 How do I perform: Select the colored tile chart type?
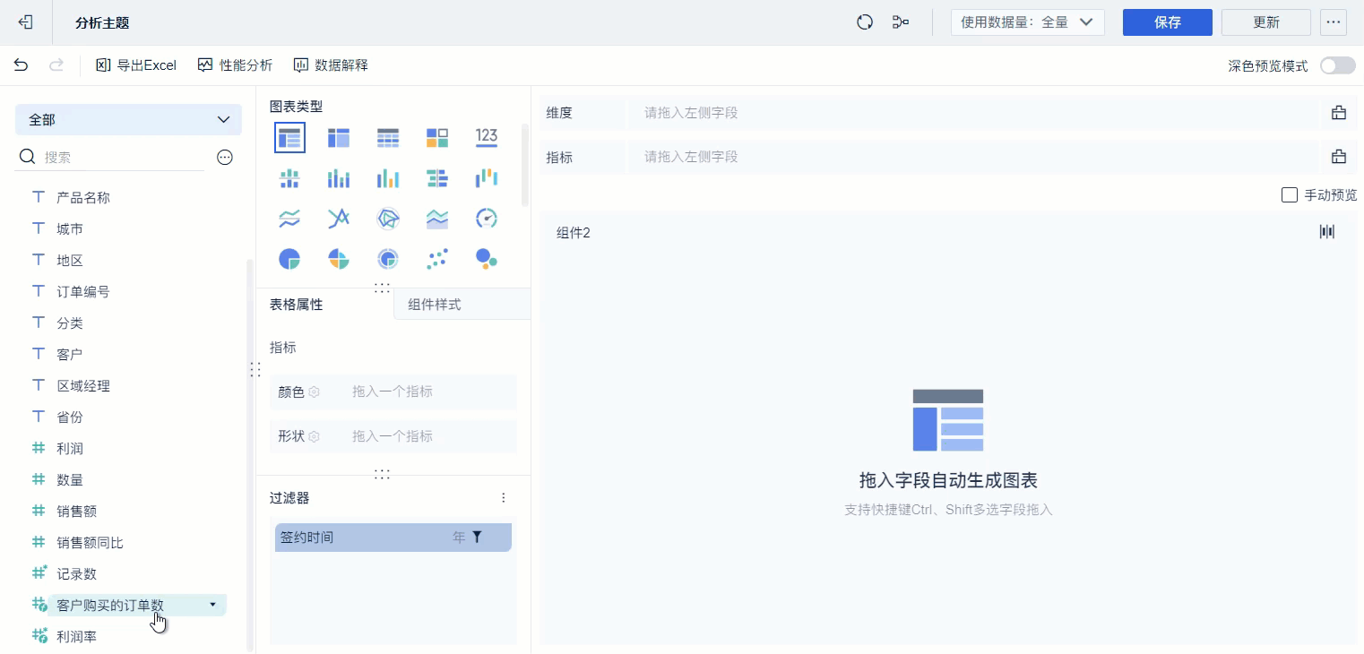(437, 137)
